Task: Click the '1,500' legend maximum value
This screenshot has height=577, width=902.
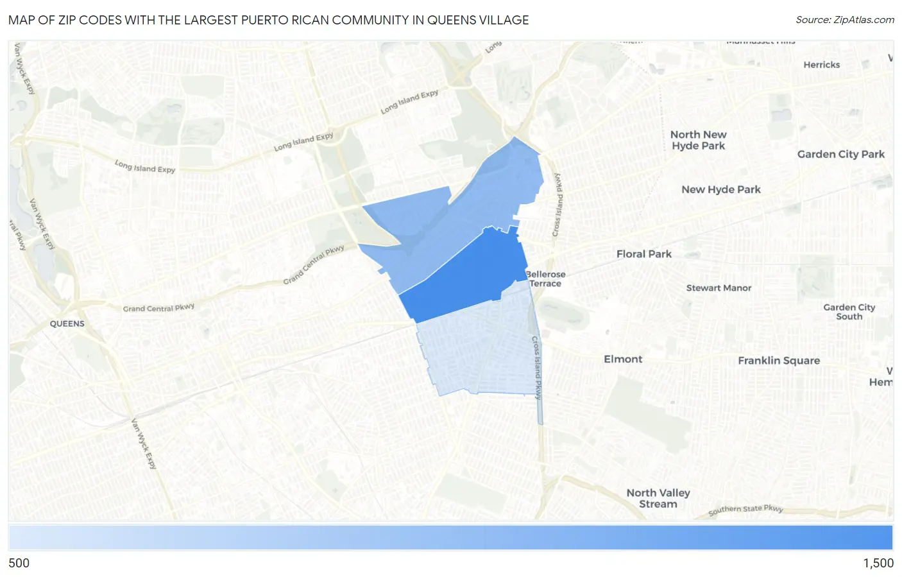Action: (x=878, y=563)
